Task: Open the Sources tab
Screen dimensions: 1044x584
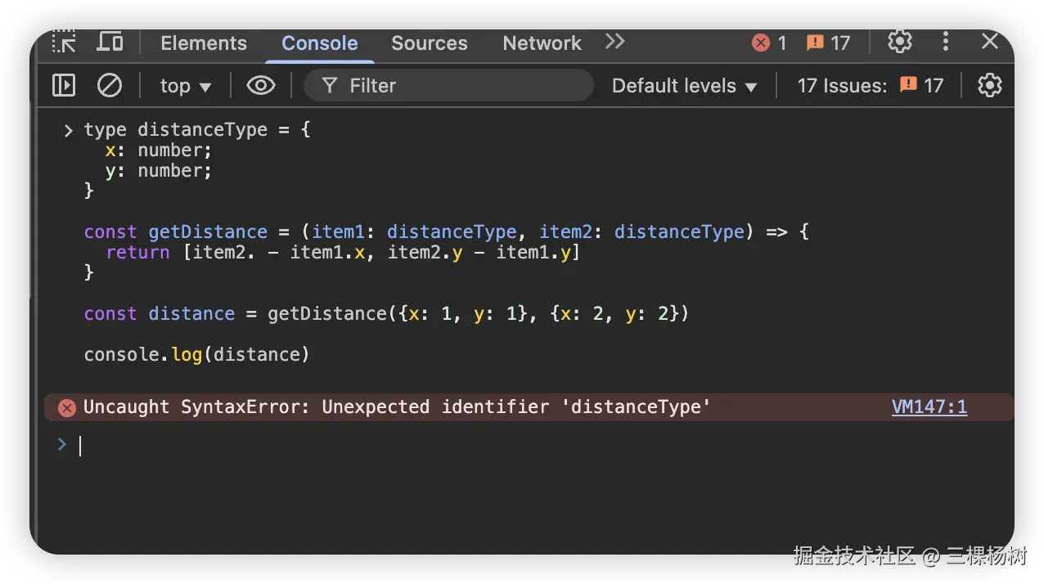Action: pos(429,43)
